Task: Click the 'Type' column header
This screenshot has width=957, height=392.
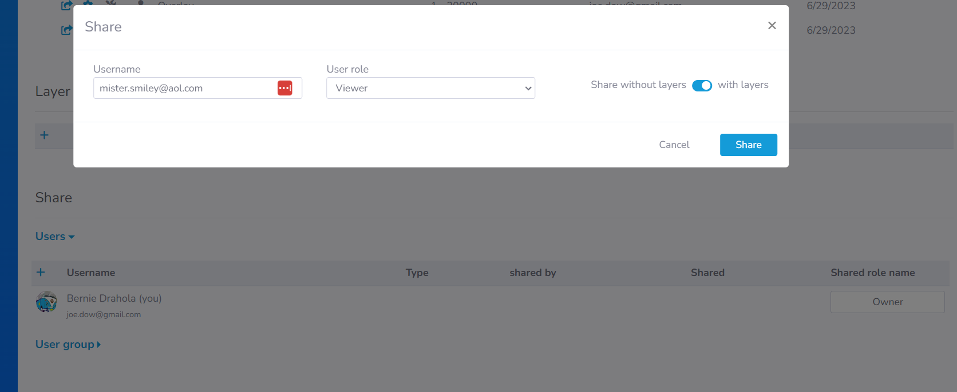Action: click(417, 273)
